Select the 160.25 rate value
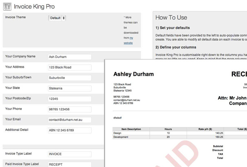This screenshot has width=247, height=167. (219, 137)
